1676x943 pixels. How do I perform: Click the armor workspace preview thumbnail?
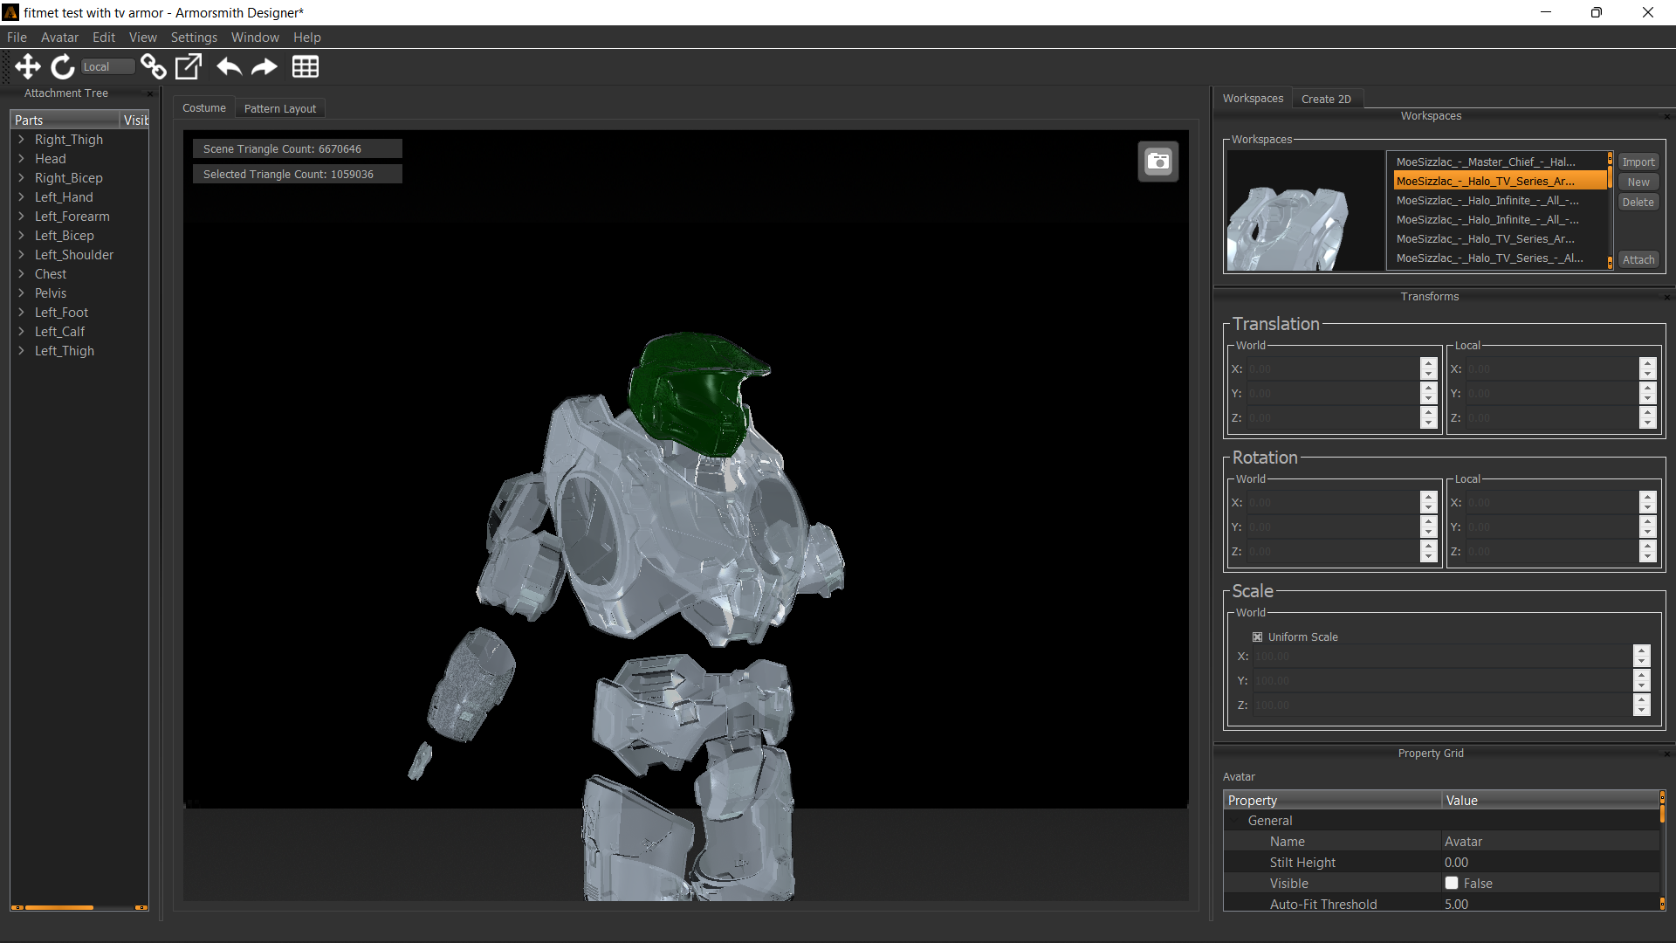tap(1304, 211)
